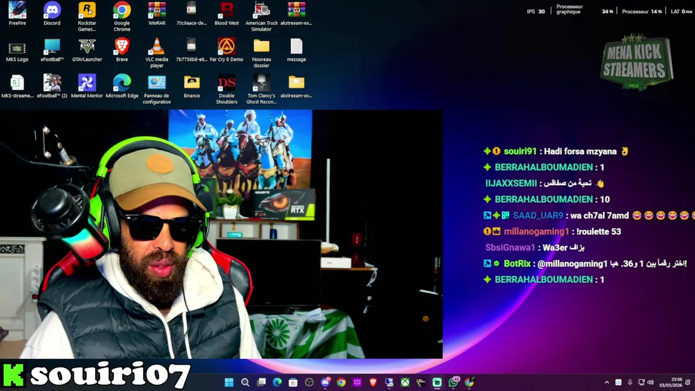Open taskbar Search
This screenshot has width=695, height=391.
pyautogui.click(x=245, y=382)
